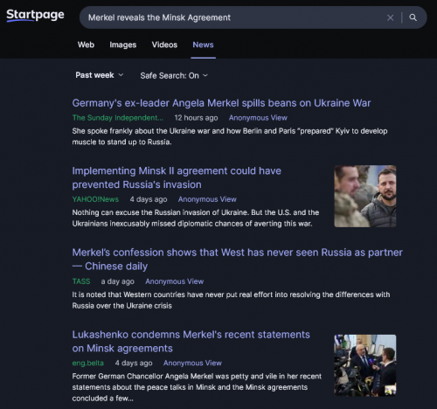Switch to the Web tab
This screenshot has width=437, height=409.
pyautogui.click(x=86, y=45)
